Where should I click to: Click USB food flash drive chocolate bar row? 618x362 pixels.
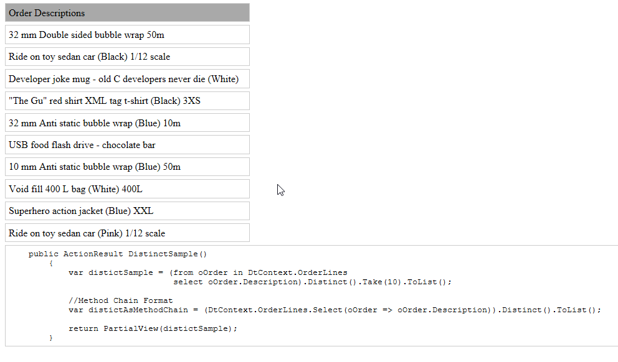click(x=127, y=145)
